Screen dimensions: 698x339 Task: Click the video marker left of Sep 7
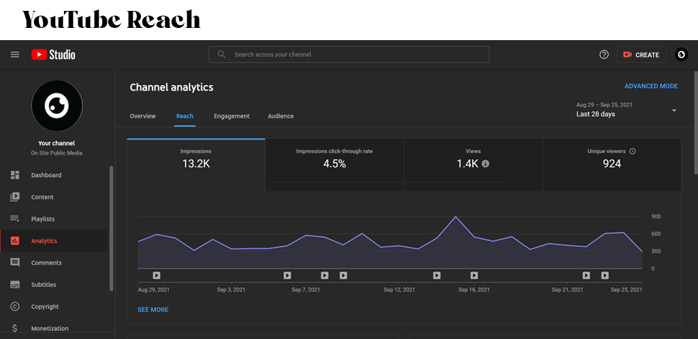287,276
